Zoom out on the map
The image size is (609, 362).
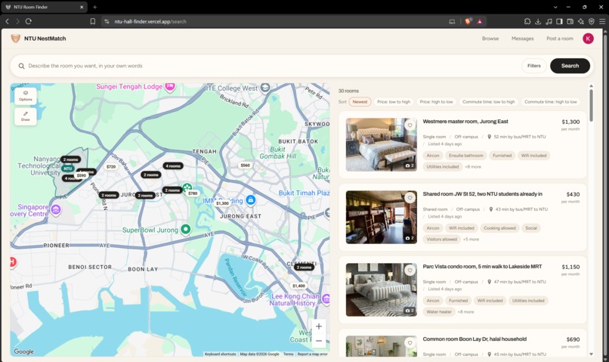pyautogui.click(x=319, y=341)
